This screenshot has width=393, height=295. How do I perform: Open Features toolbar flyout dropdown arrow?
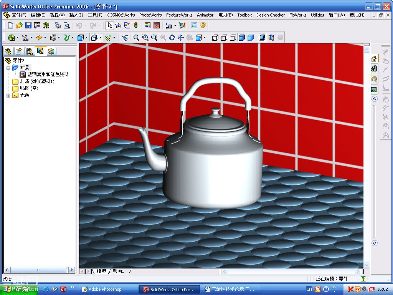click(17, 38)
